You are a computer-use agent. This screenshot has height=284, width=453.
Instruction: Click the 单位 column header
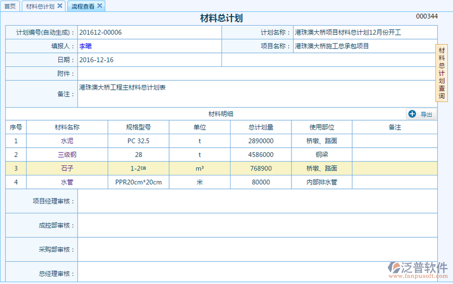(200, 127)
